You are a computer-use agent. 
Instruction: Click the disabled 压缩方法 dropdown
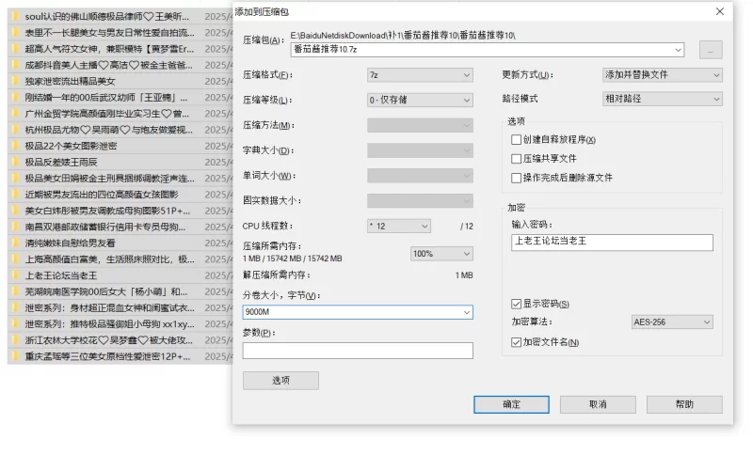pyautogui.click(x=420, y=125)
